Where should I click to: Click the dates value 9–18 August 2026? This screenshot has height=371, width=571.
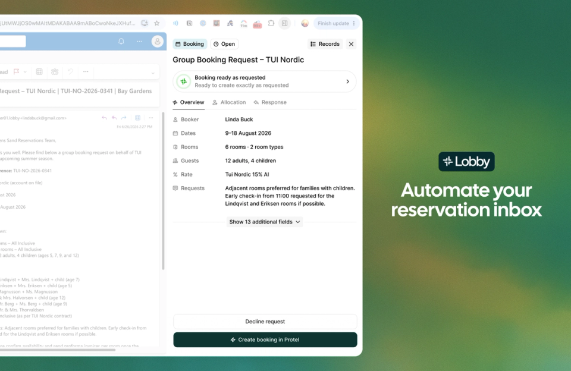coord(248,133)
